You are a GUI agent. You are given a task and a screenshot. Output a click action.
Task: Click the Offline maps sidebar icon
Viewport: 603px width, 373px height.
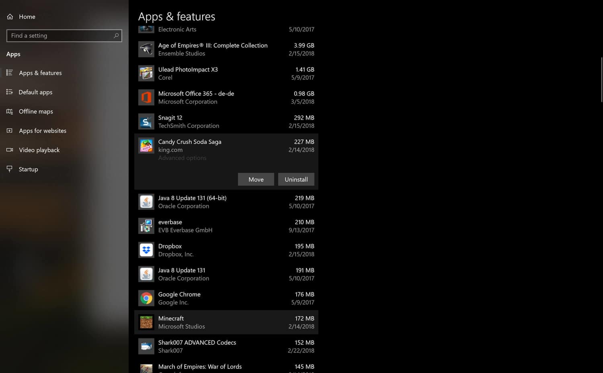click(9, 111)
